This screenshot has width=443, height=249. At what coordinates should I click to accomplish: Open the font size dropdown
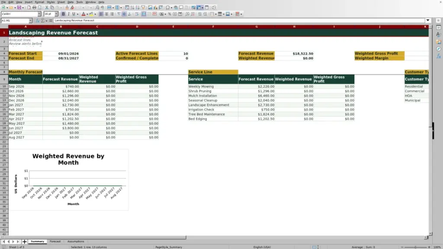[x=56, y=14]
